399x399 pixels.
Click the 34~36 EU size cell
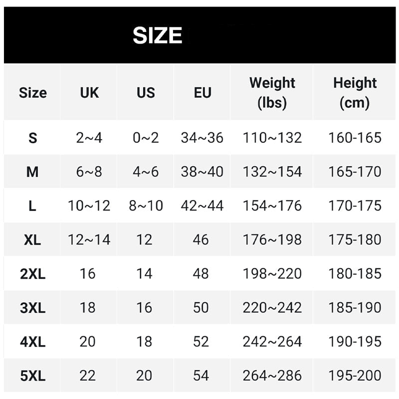pos(202,138)
